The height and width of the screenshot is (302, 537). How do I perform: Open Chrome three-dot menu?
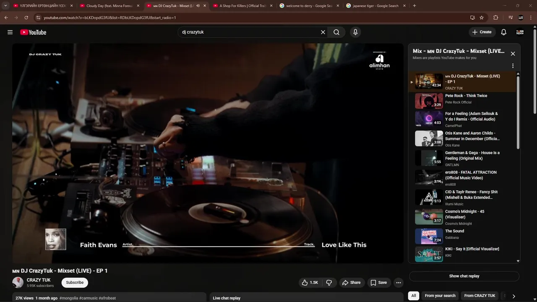(x=531, y=18)
